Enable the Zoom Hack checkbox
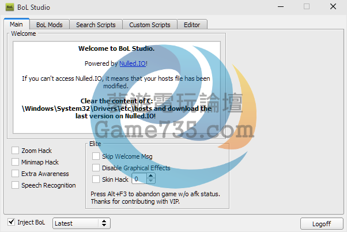The width and height of the screenshot is (347, 232). click(x=15, y=151)
